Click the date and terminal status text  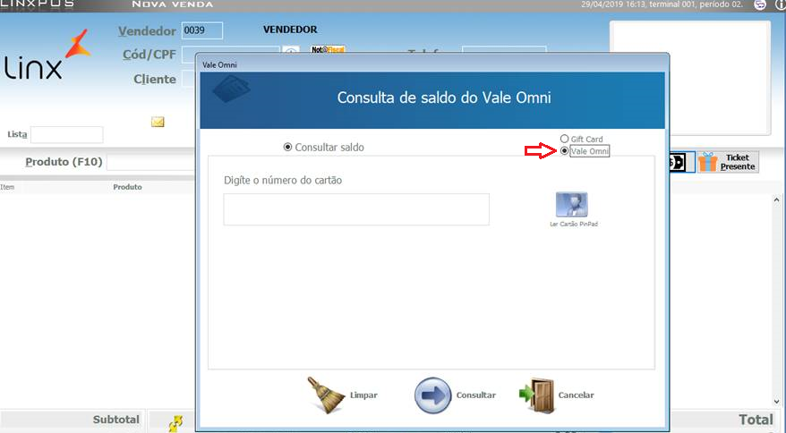(662, 4)
